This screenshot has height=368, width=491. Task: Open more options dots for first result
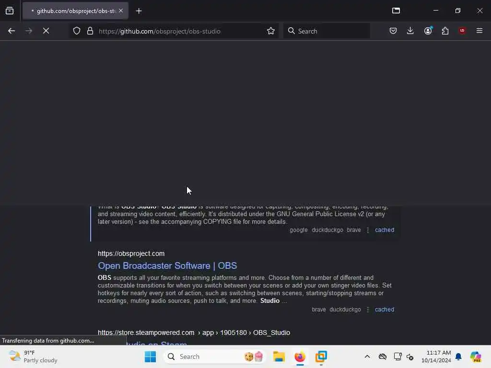point(368,230)
